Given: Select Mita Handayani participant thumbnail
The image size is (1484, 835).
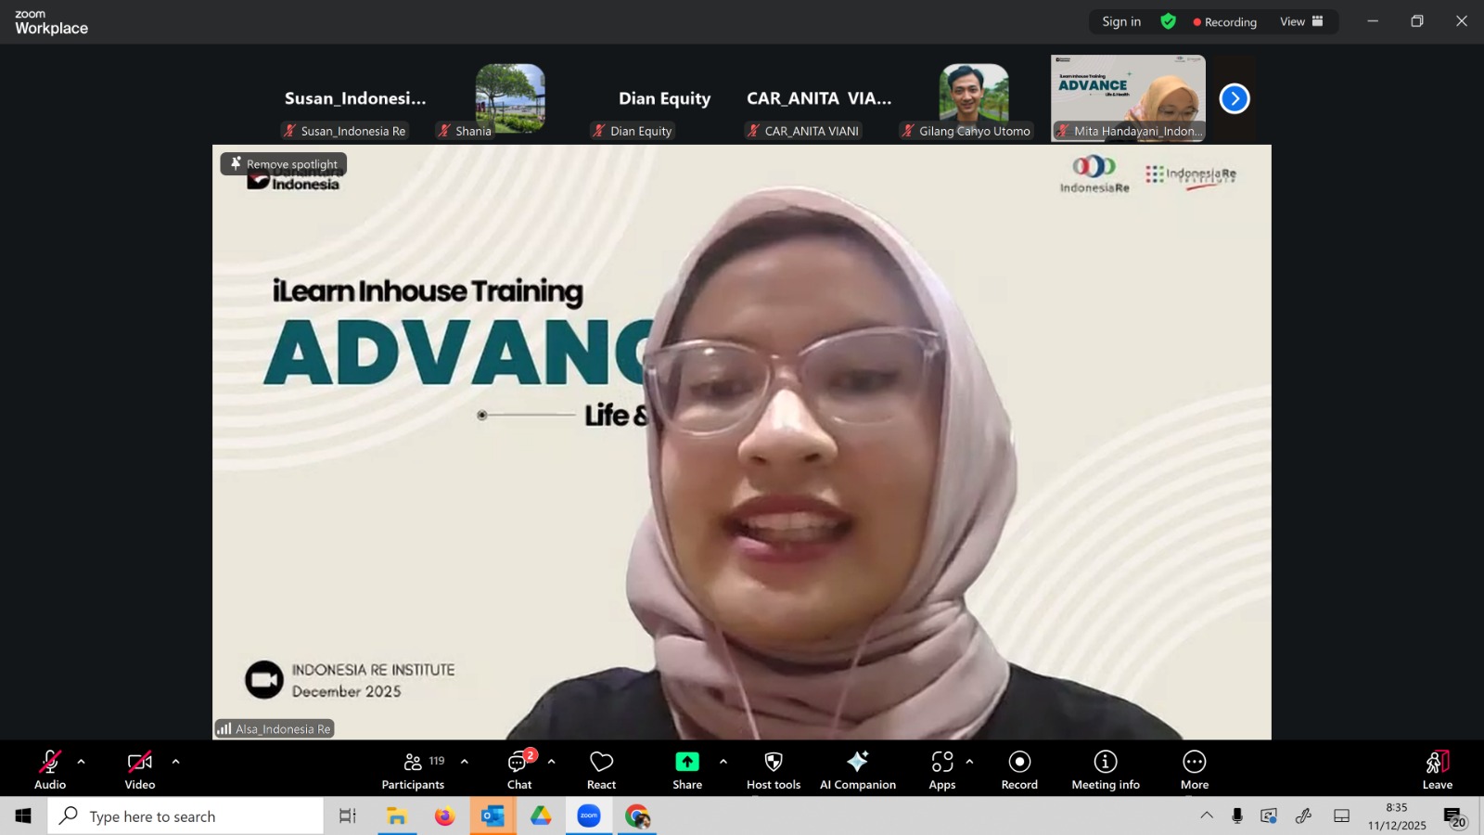Looking at the screenshot, I should point(1128,98).
